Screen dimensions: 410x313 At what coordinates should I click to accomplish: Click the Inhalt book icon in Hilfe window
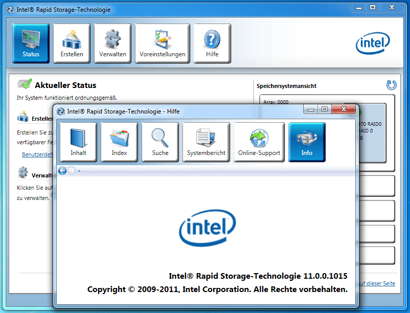point(78,142)
